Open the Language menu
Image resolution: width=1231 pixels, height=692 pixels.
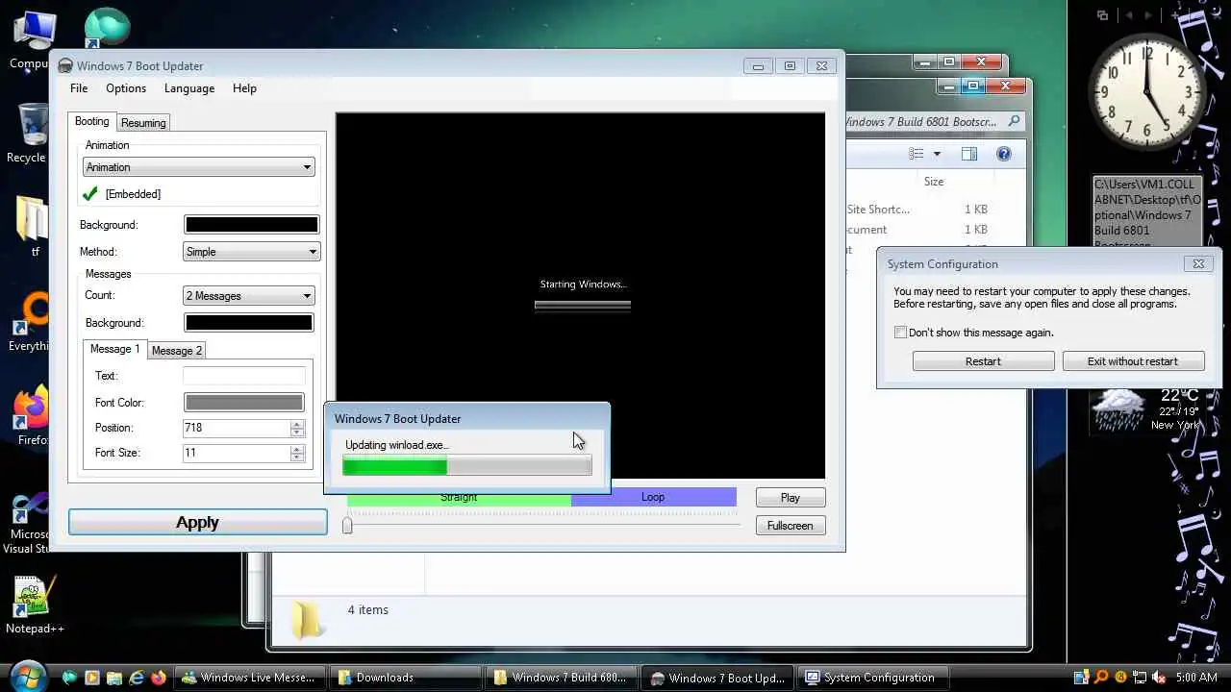pos(189,88)
